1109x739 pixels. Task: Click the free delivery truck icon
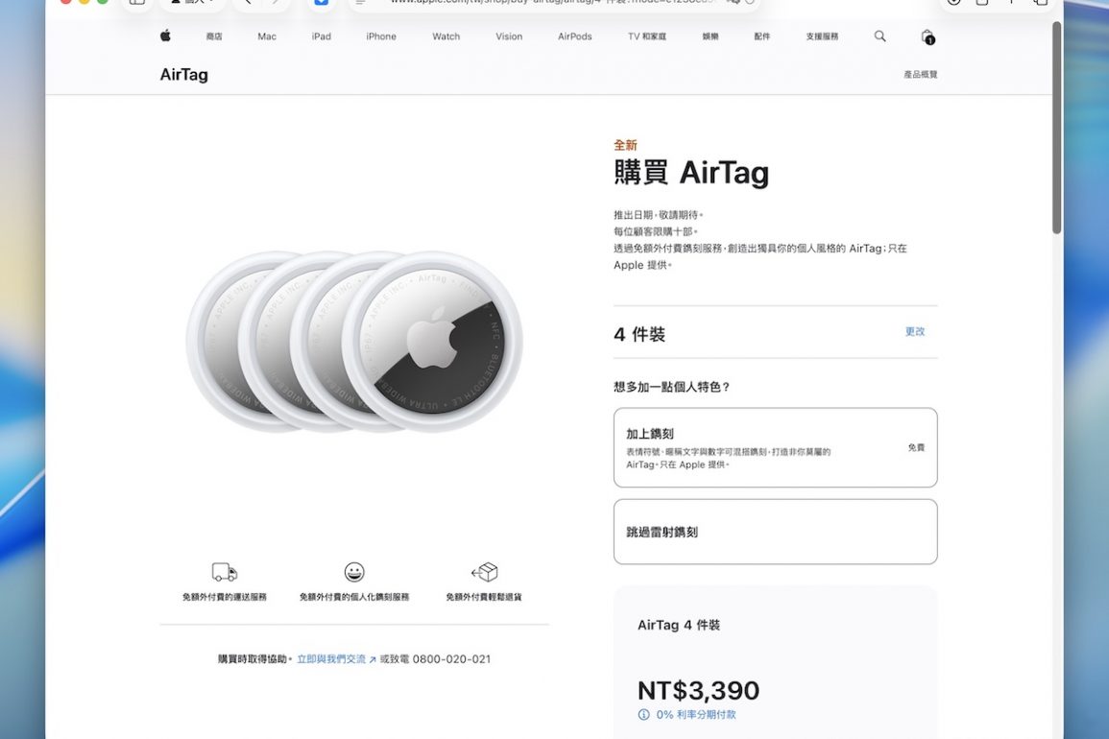224,572
